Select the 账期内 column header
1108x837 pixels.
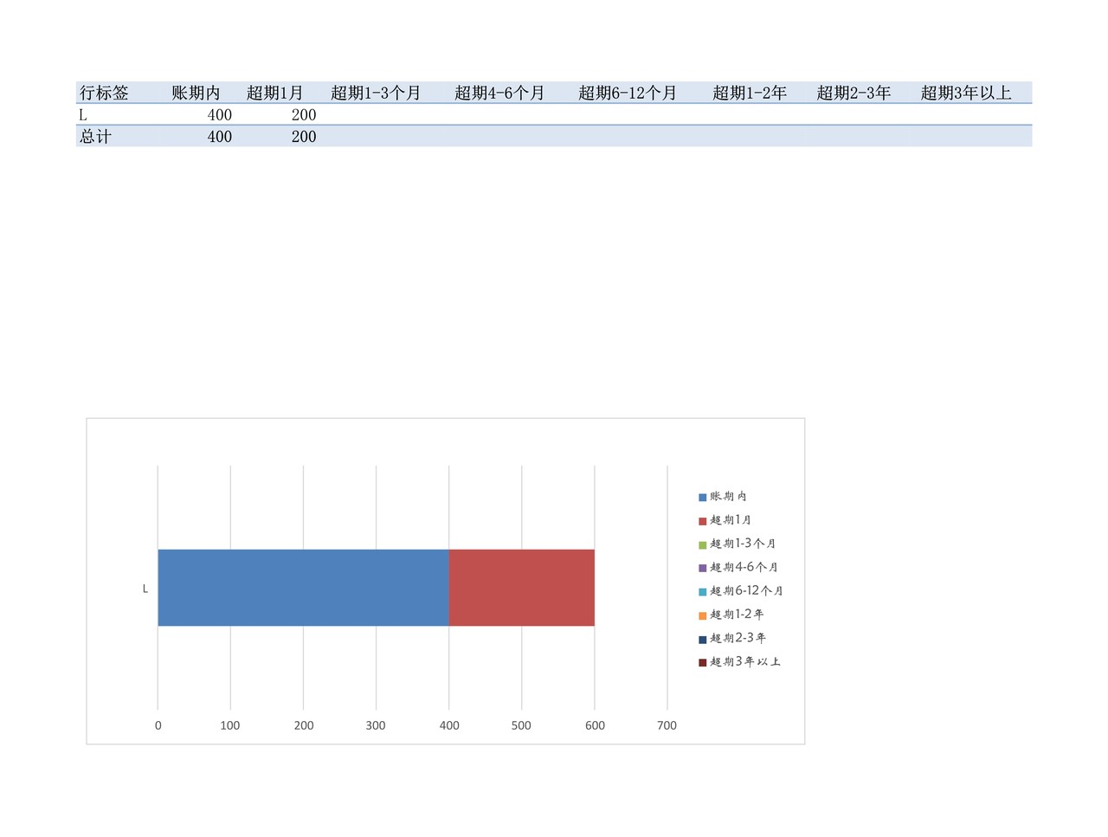tap(196, 93)
